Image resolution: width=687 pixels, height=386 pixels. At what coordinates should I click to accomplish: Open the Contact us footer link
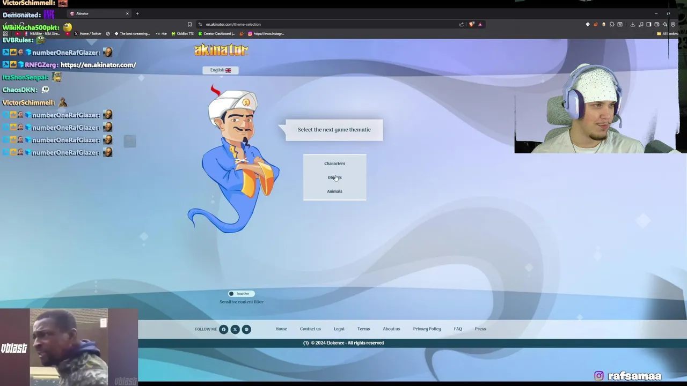pyautogui.click(x=310, y=329)
